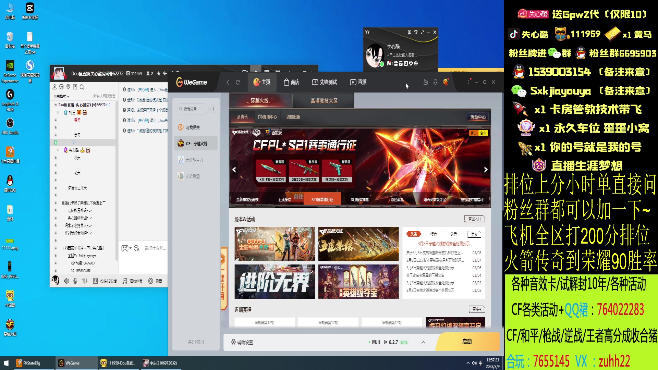
Task: Click the WeGame user avatar icon
Action: [x=446, y=82]
